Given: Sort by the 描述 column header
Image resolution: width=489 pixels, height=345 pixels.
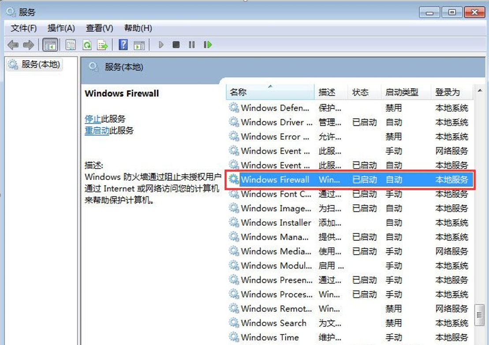Looking at the screenshot, I should (331, 92).
